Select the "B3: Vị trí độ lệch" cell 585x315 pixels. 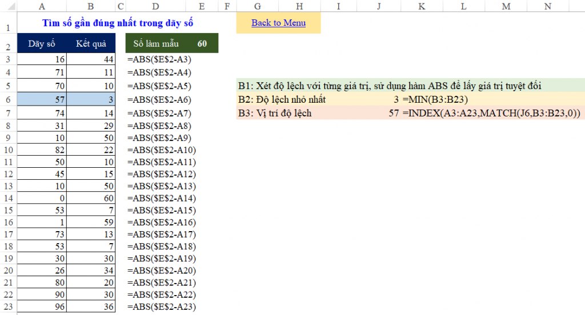(275, 113)
